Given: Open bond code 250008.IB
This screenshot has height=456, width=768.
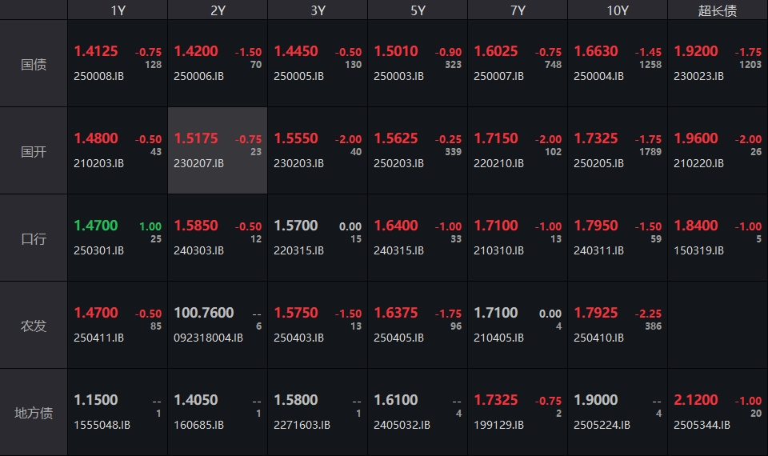Looking at the screenshot, I should [x=98, y=76].
